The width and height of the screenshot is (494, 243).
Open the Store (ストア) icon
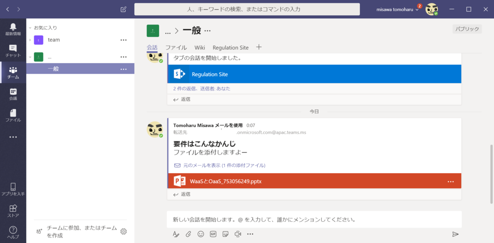[x=13, y=211]
